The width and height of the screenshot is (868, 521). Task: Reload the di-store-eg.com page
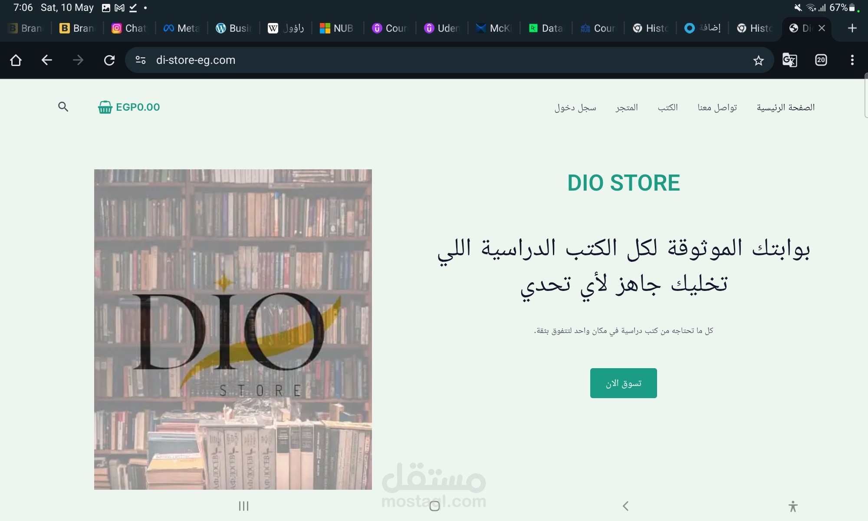(x=109, y=60)
